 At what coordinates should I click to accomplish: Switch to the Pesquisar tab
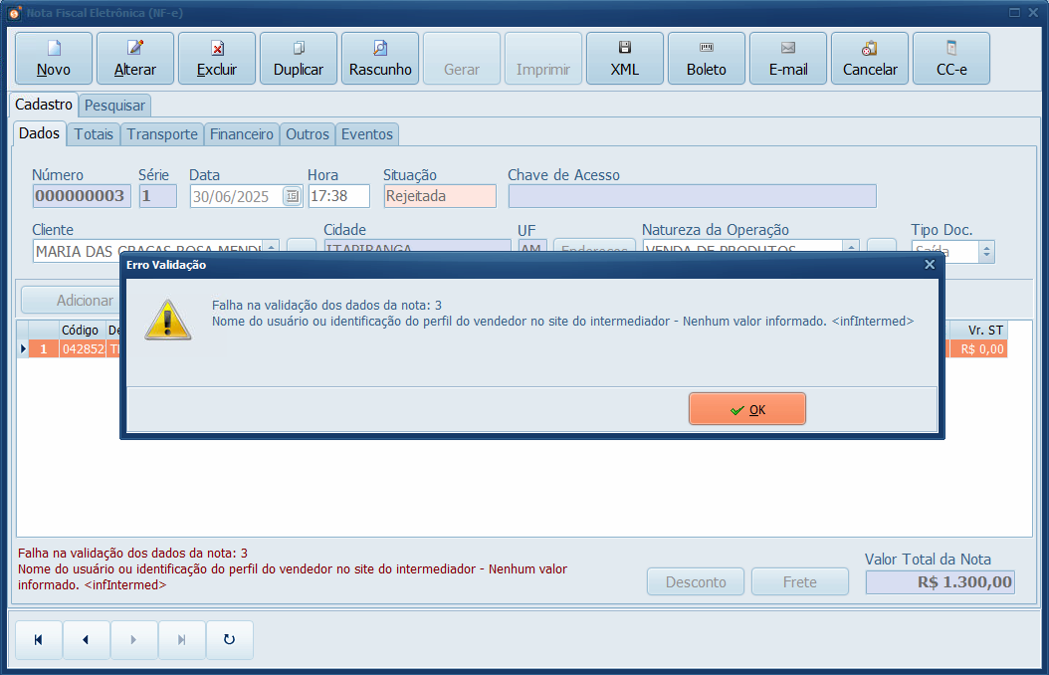tap(114, 106)
